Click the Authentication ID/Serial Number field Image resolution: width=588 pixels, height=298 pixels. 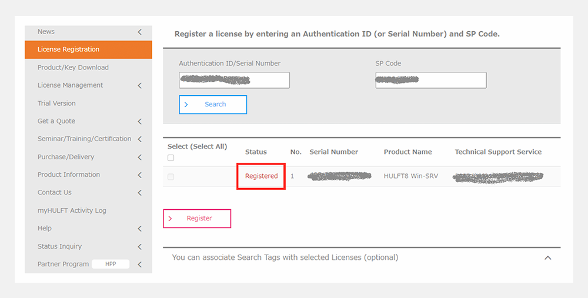coord(234,80)
